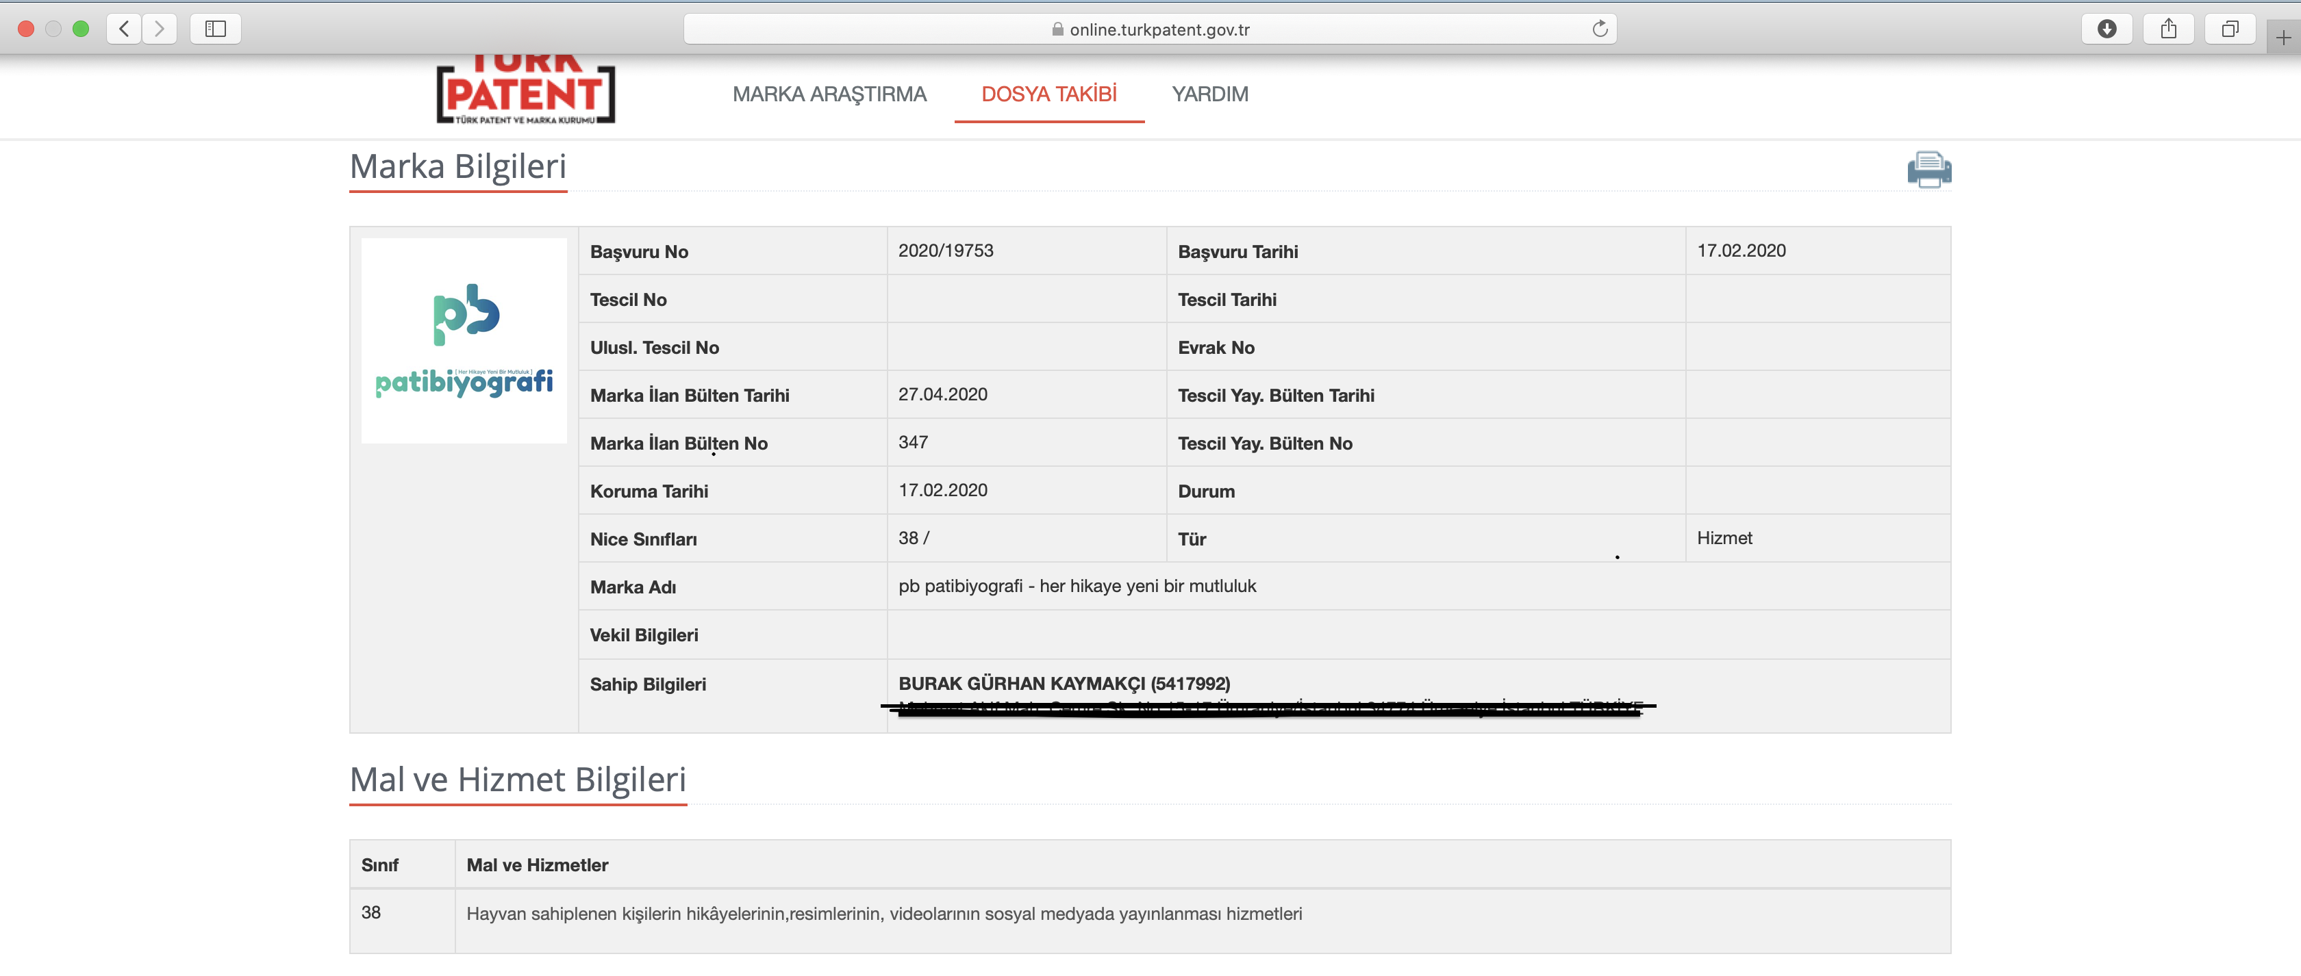Reload the page with the refresh icon
The width and height of the screenshot is (2301, 976).
coord(1599,29)
